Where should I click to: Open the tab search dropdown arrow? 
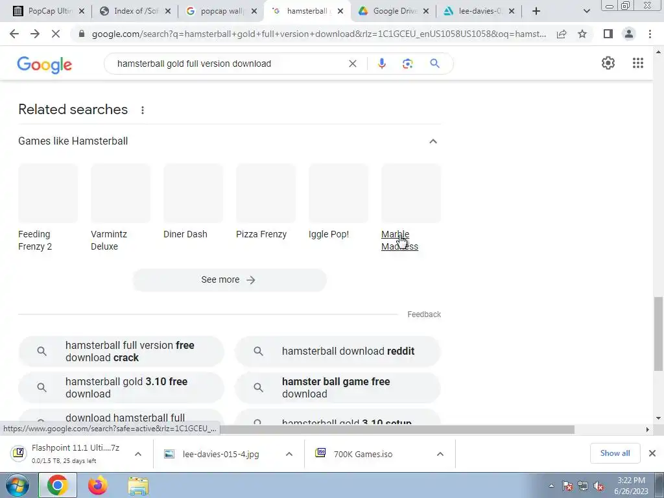586,11
